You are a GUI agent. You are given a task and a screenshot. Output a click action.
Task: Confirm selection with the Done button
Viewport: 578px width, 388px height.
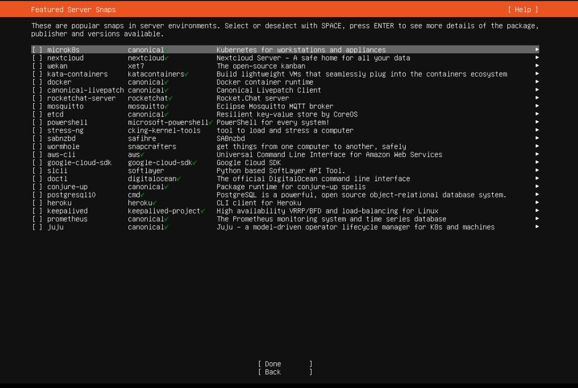pyautogui.click(x=285, y=364)
